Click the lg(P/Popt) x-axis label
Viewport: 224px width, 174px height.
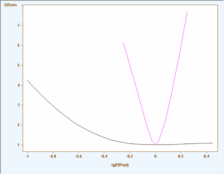tap(120, 165)
